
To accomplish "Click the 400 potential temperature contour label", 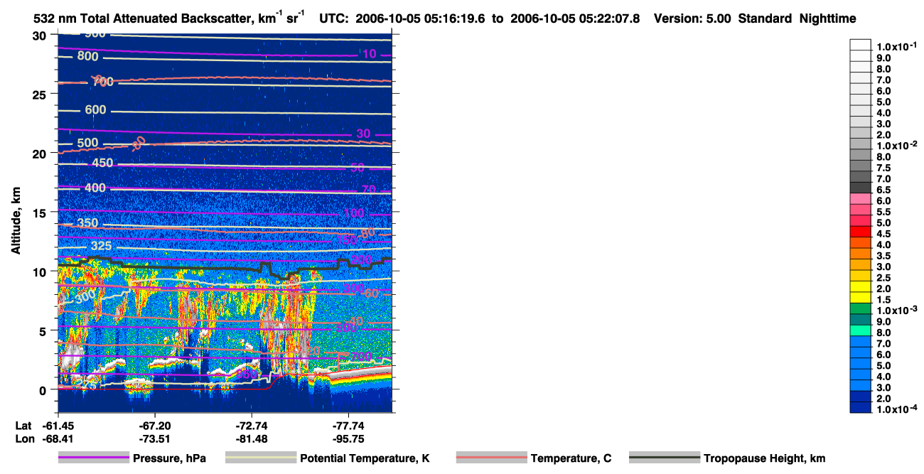I will coord(95,188).
